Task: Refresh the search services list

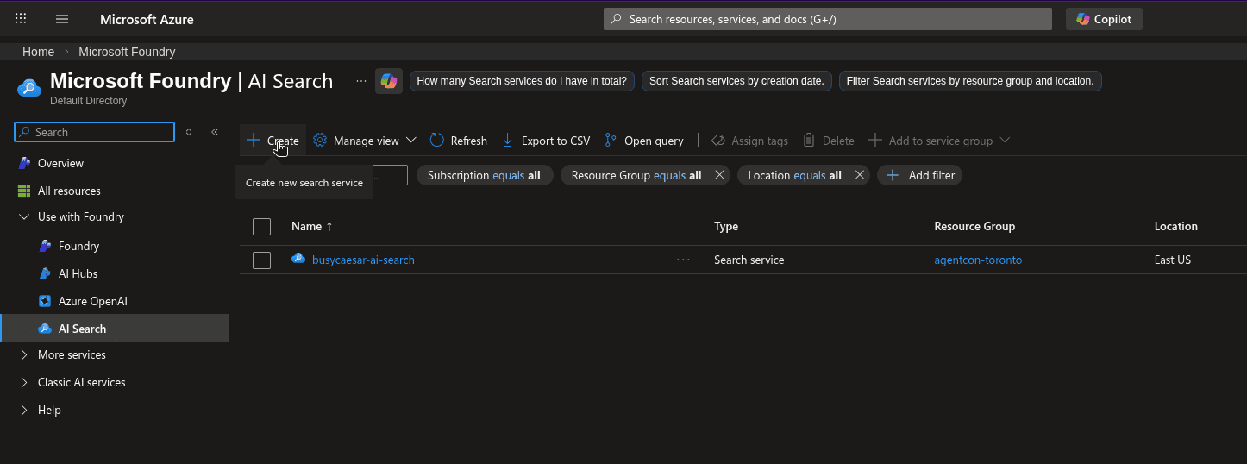Action: (x=458, y=141)
